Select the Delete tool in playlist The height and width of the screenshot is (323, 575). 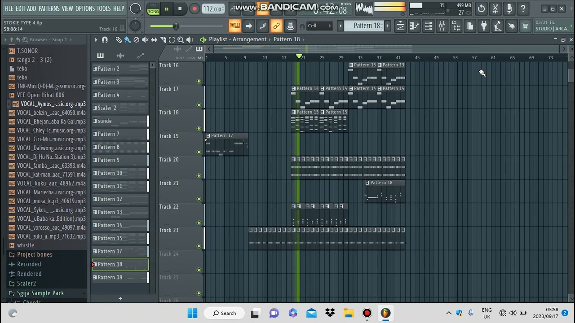[137, 39]
